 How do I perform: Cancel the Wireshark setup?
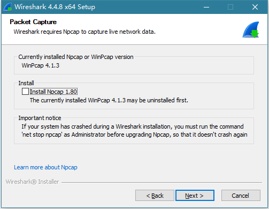pyautogui.click(x=241, y=196)
